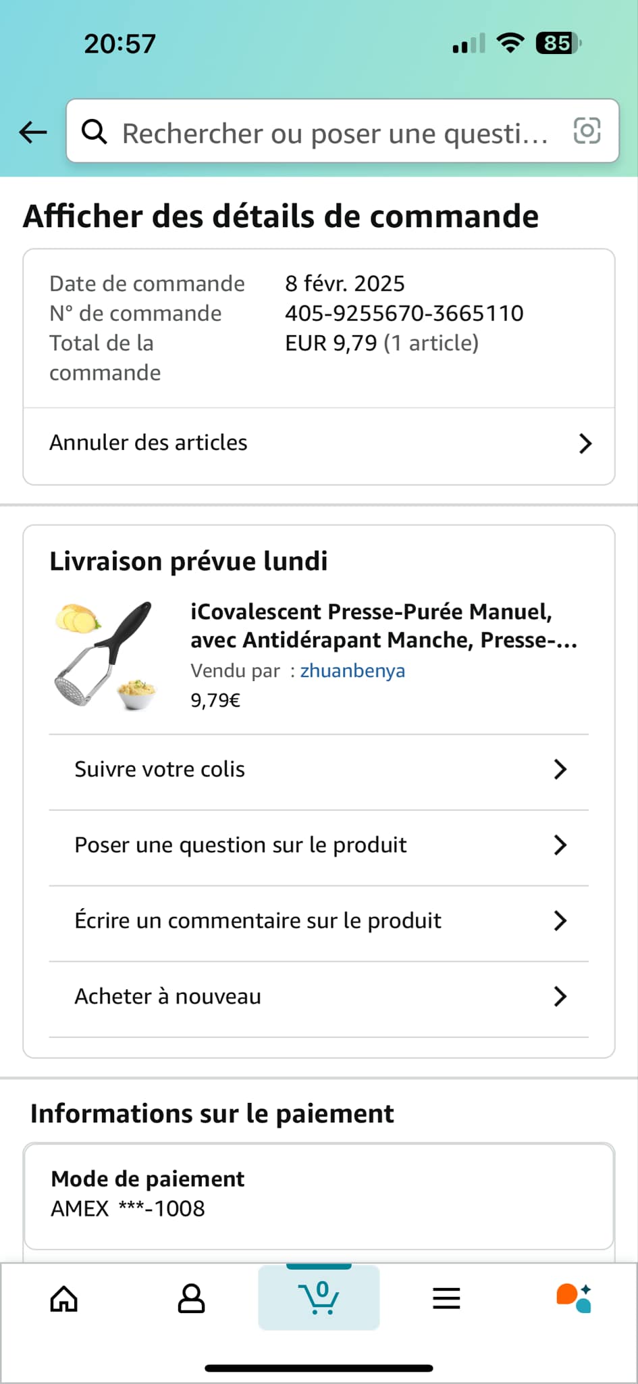Open the hamburger menu icon

(446, 1298)
